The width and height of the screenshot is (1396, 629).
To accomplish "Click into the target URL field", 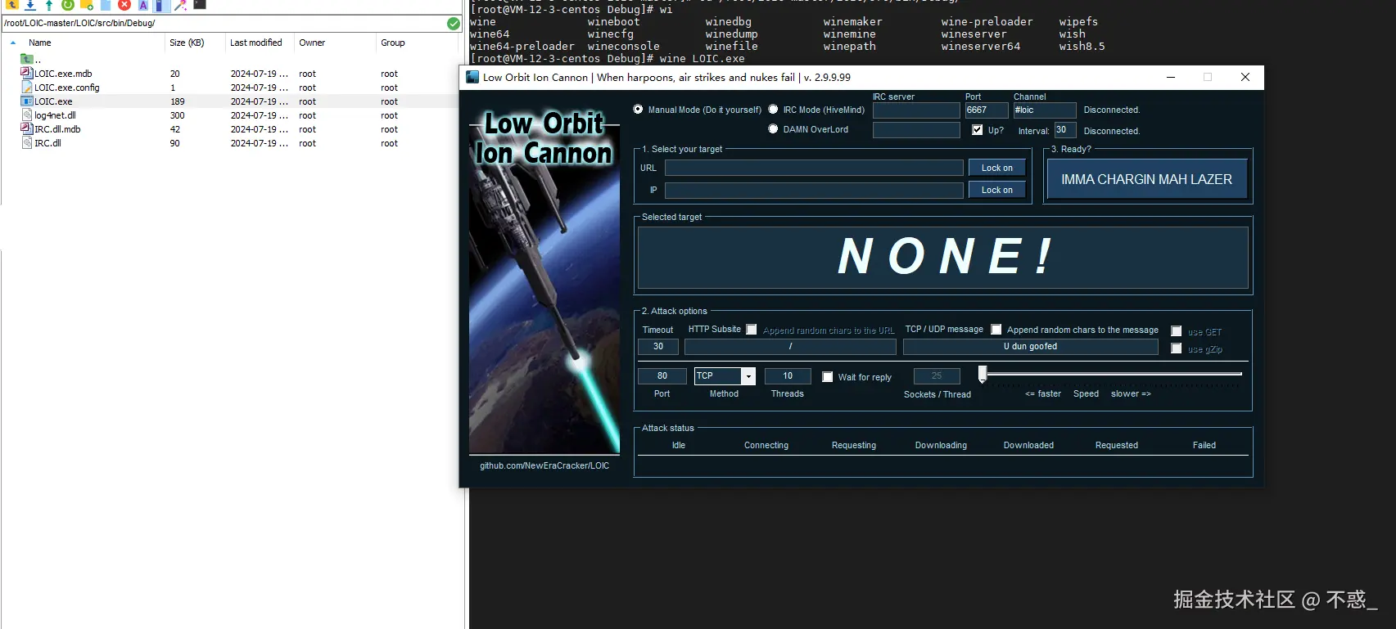I will (814, 168).
